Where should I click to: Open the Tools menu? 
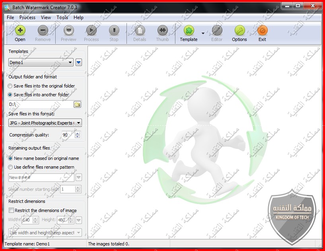pyautogui.click(x=62, y=18)
